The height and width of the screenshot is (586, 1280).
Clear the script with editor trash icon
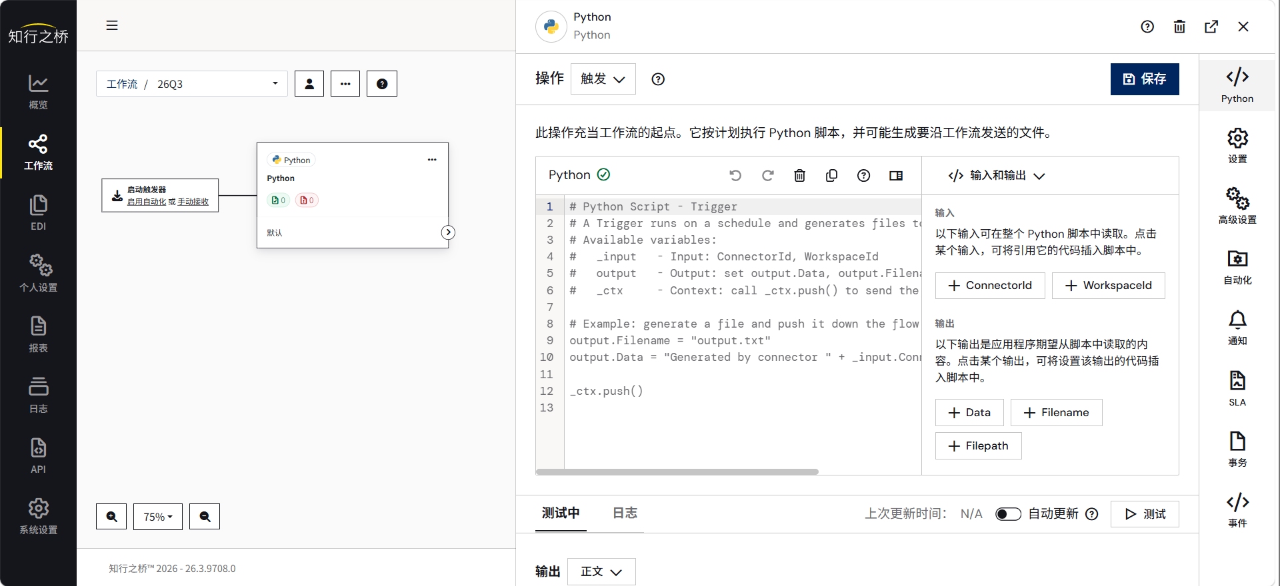pyautogui.click(x=799, y=175)
